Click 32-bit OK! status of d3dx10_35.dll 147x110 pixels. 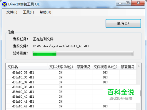[x=61, y=73]
